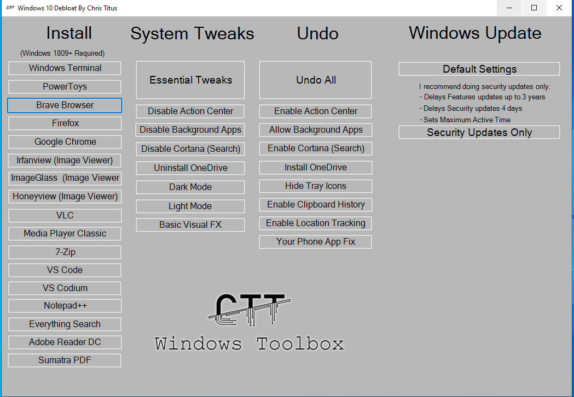Screen dimensions: 574x397
Task: Click the PowerToys install button
Action: pyautogui.click(x=65, y=87)
